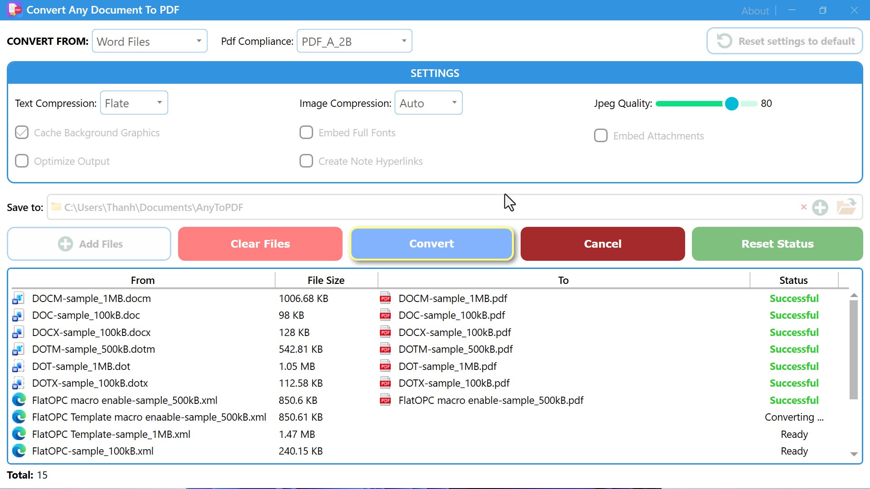The width and height of the screenshot is (870, 489).
Task: Open the Image Compression dropdown
Action: point(428,103)
